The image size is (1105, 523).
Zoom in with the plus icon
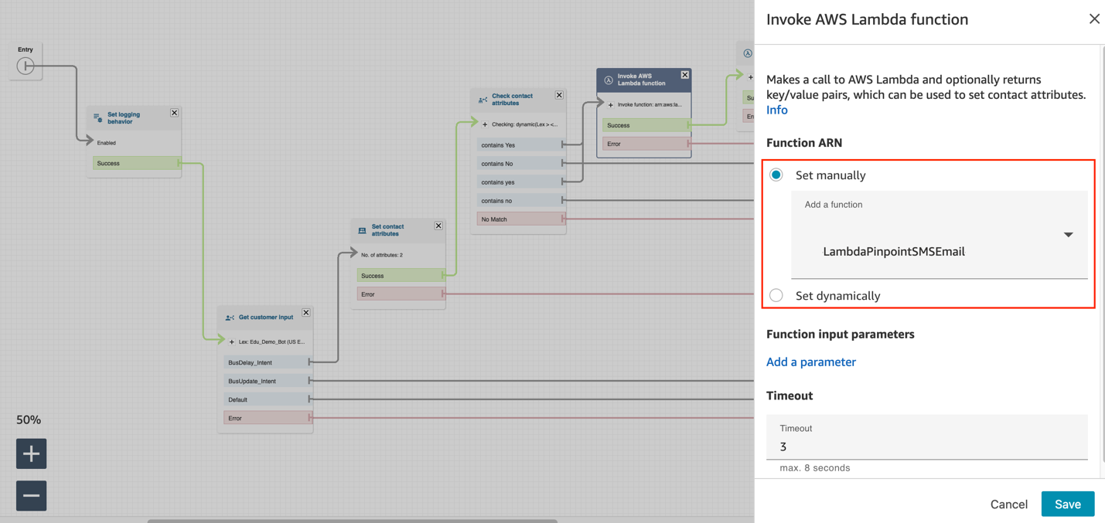[x=31, y=453]
